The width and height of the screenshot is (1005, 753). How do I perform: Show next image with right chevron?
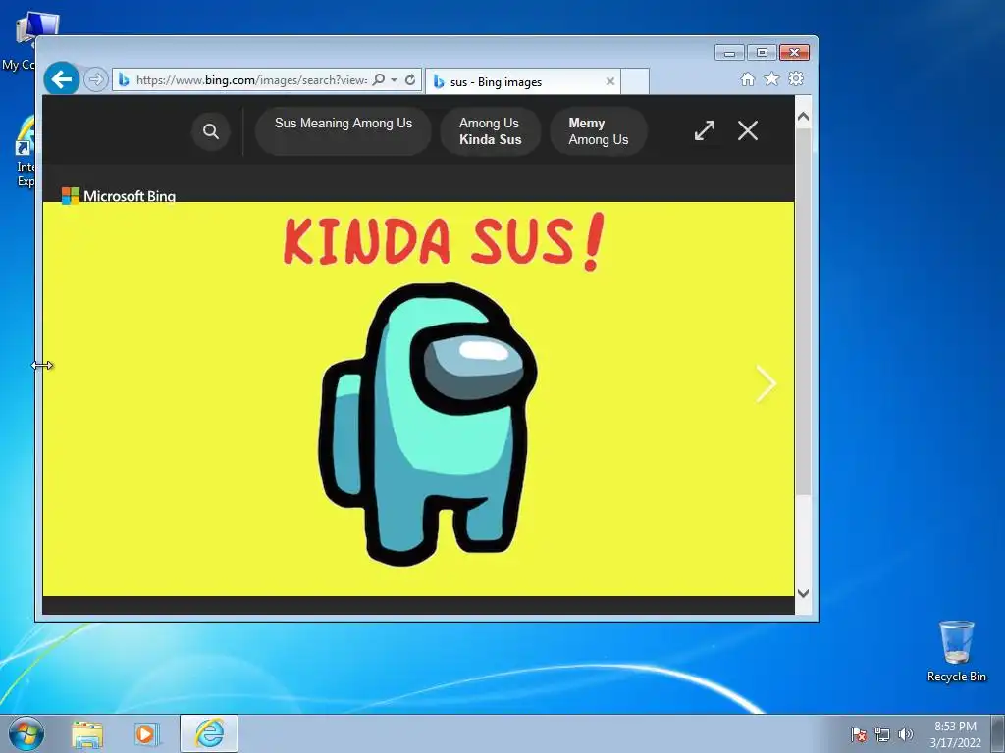pos(766,383)
